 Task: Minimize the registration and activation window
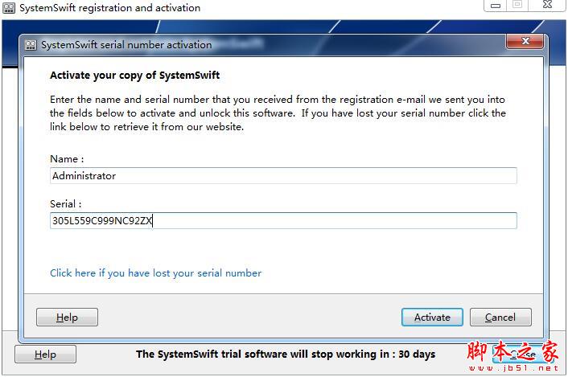coord(494,5)
